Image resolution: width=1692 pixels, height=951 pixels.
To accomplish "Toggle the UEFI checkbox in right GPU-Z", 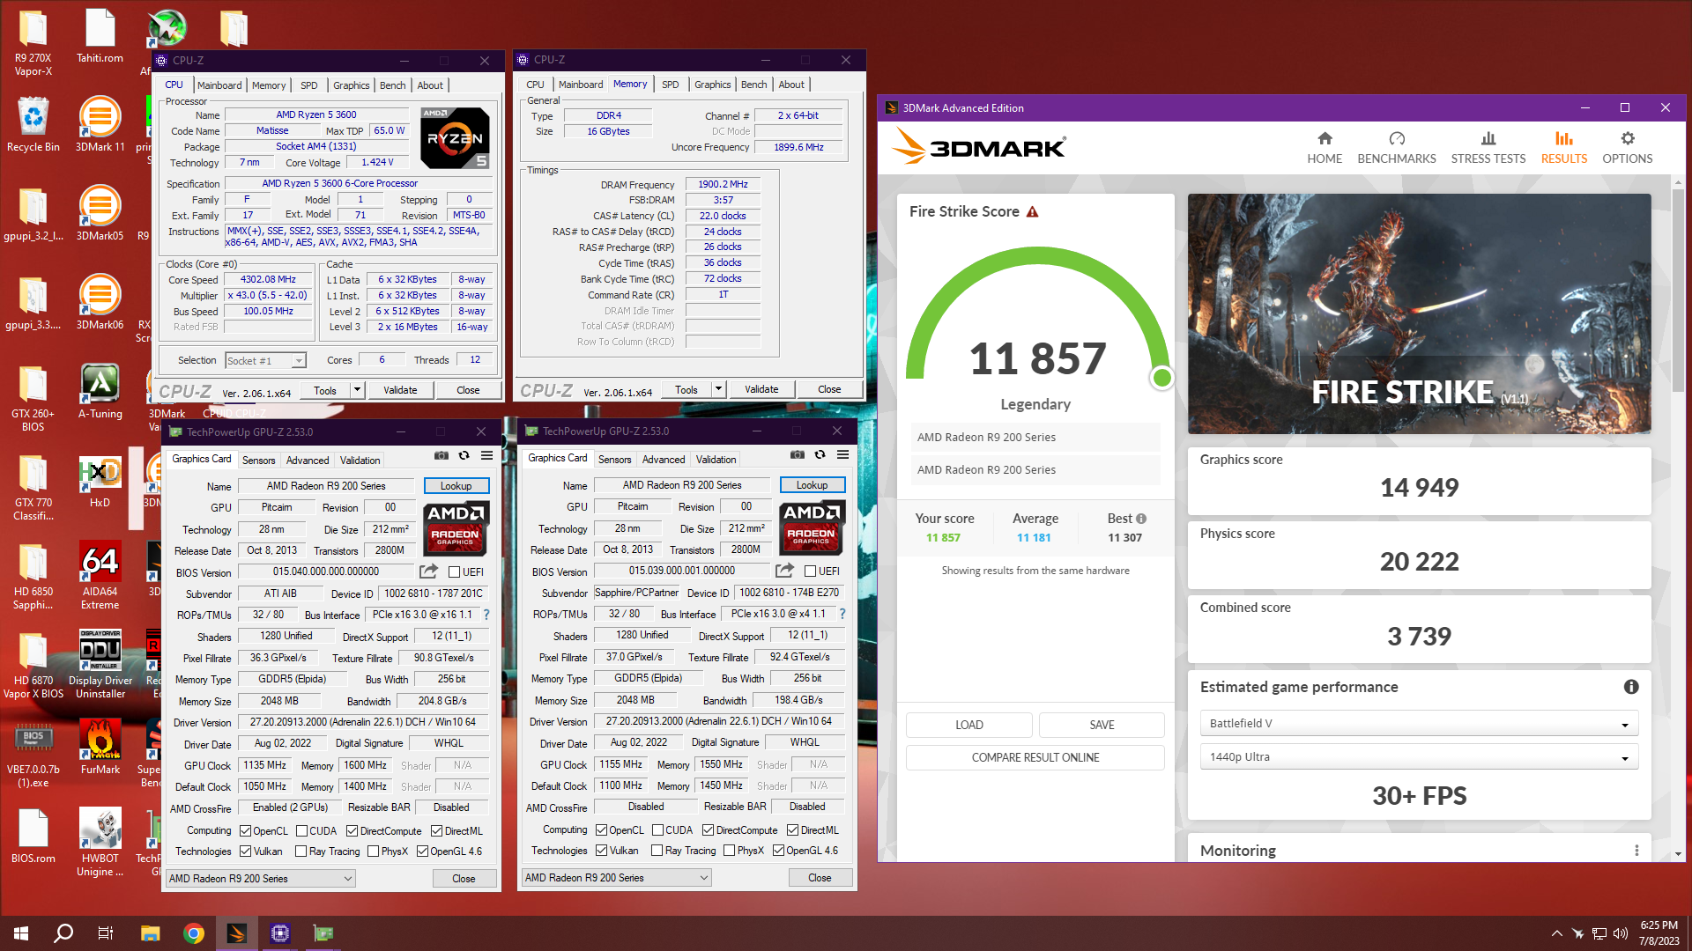I will click(x=811, y=571).
